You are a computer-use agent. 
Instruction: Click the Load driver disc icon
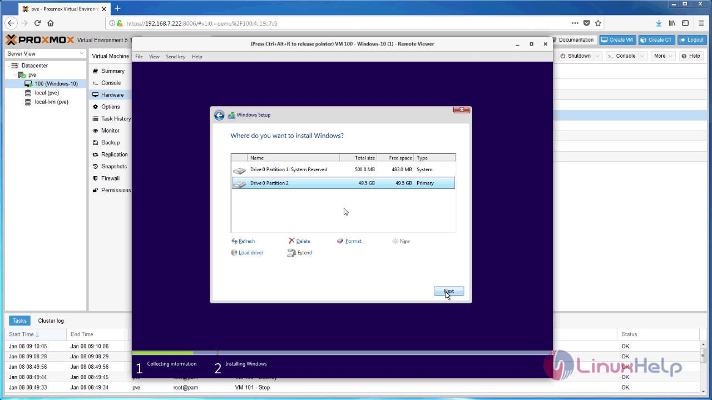coord(234,253)
